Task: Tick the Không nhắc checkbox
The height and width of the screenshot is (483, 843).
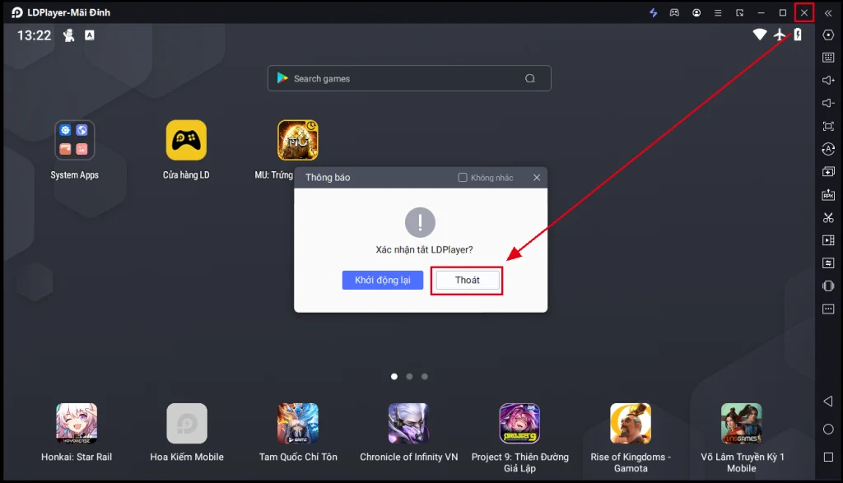Action: coord(463,177)
